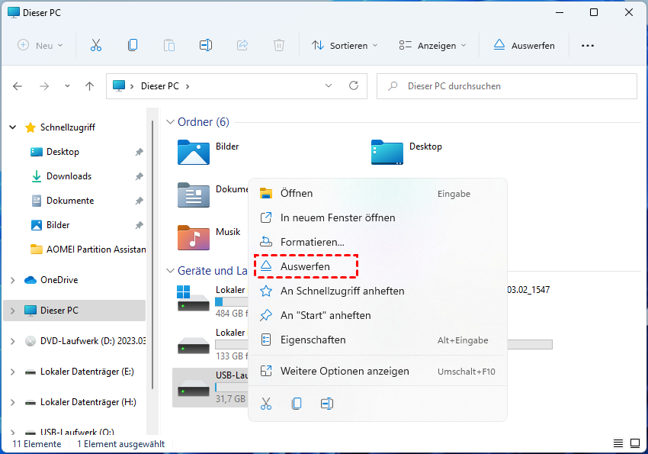Choose Formatieren... in the context menu

[377, 242]
